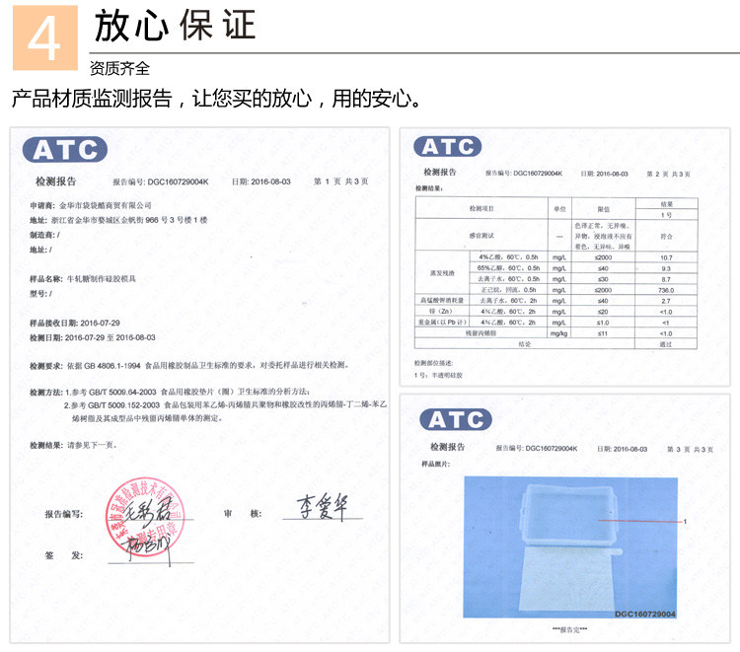740x652 pixels.
Task: Click the 签发 label
Action: (x=64, y=555)
